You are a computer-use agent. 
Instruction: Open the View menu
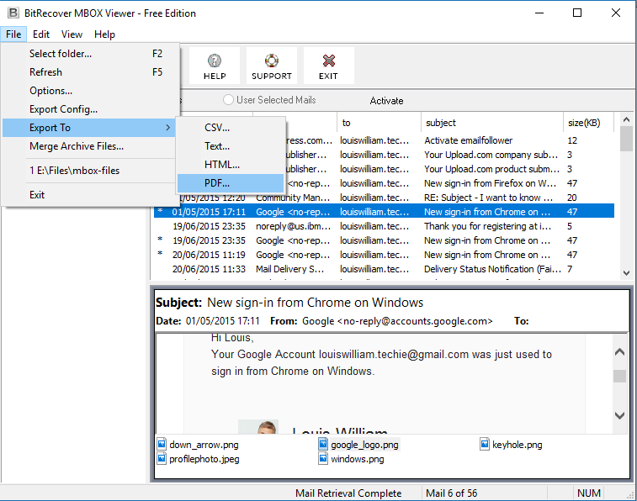tap(72, 34)
